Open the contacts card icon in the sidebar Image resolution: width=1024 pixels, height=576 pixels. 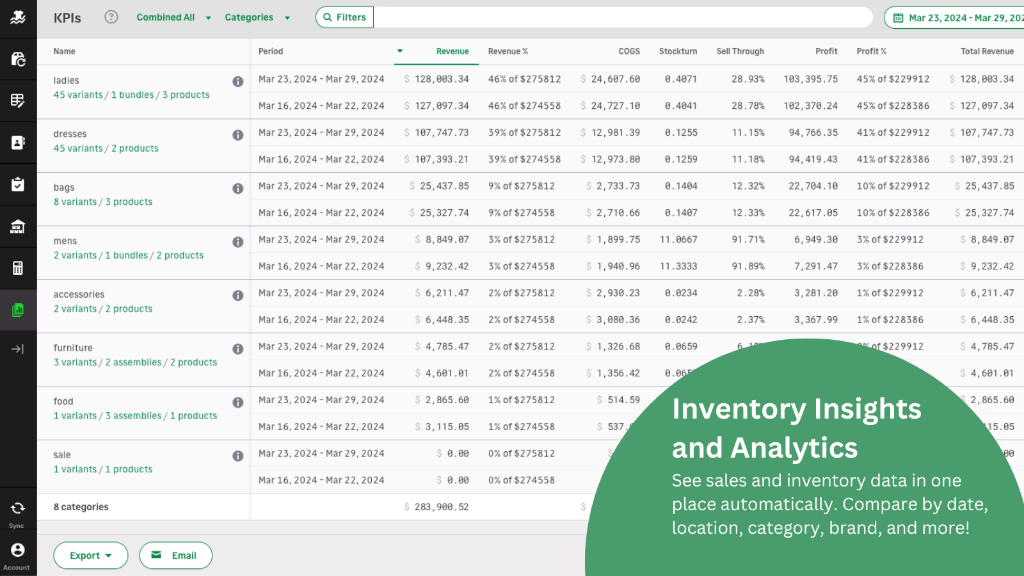[18, 143]
